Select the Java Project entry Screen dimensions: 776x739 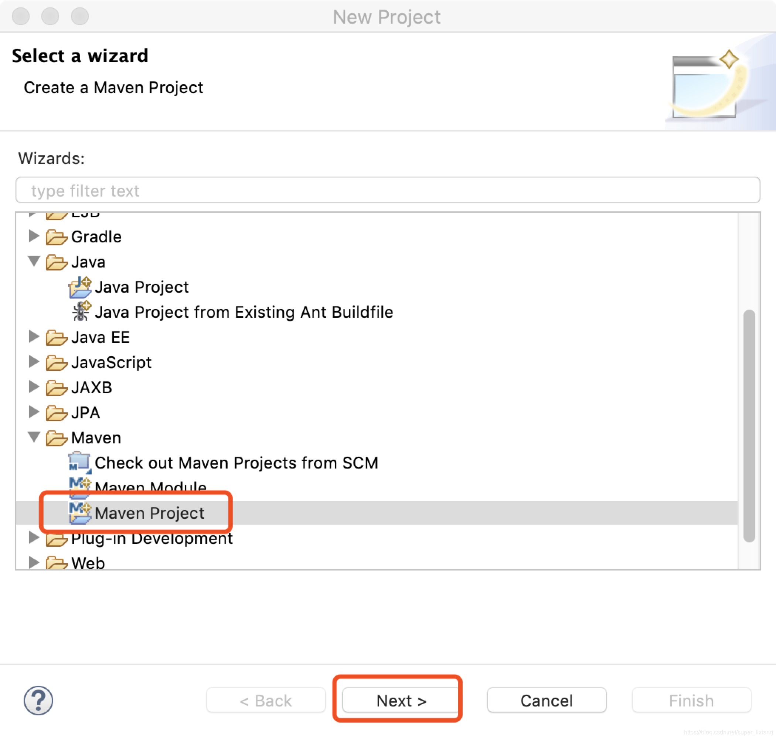click(x=142, y=287)
